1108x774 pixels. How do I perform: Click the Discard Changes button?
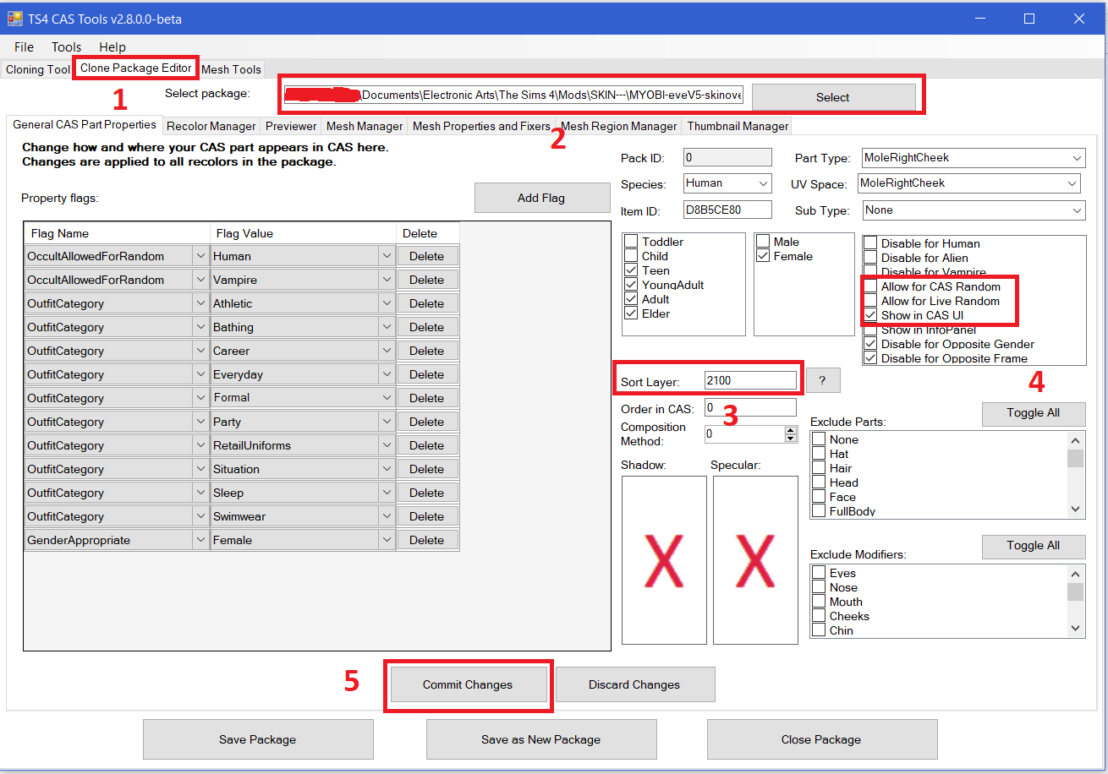[634, 684]
